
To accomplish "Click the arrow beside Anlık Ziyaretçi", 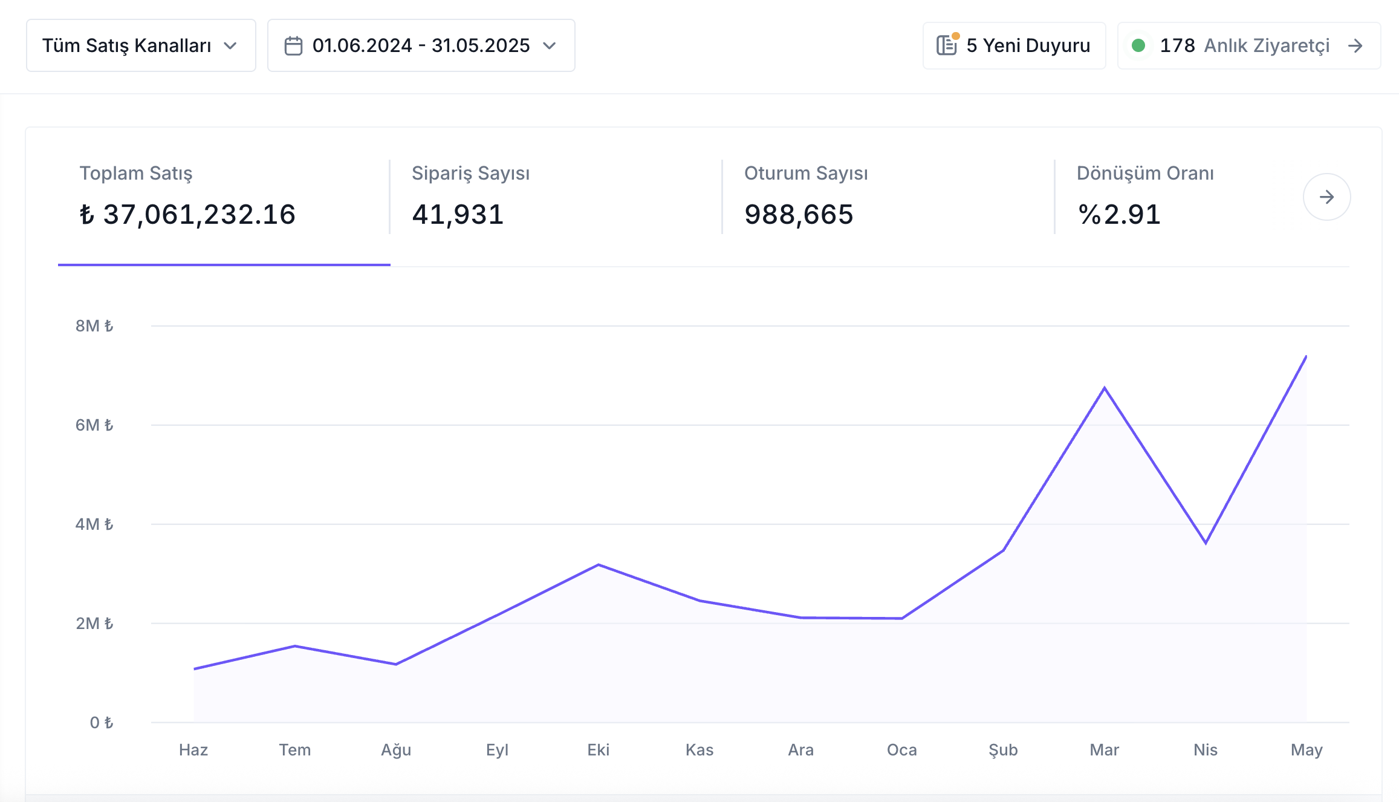I will pyautogui.click(x=1355, y=45).
